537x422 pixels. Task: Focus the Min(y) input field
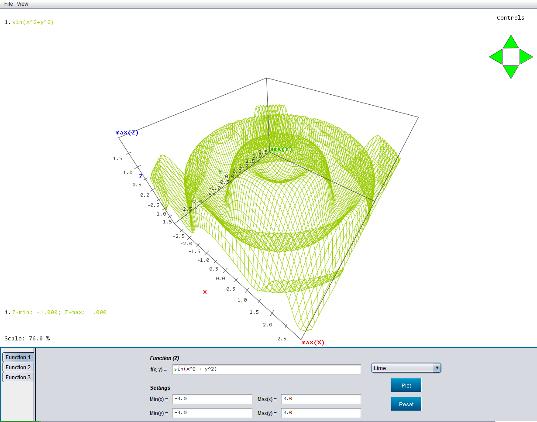(212, 413)
